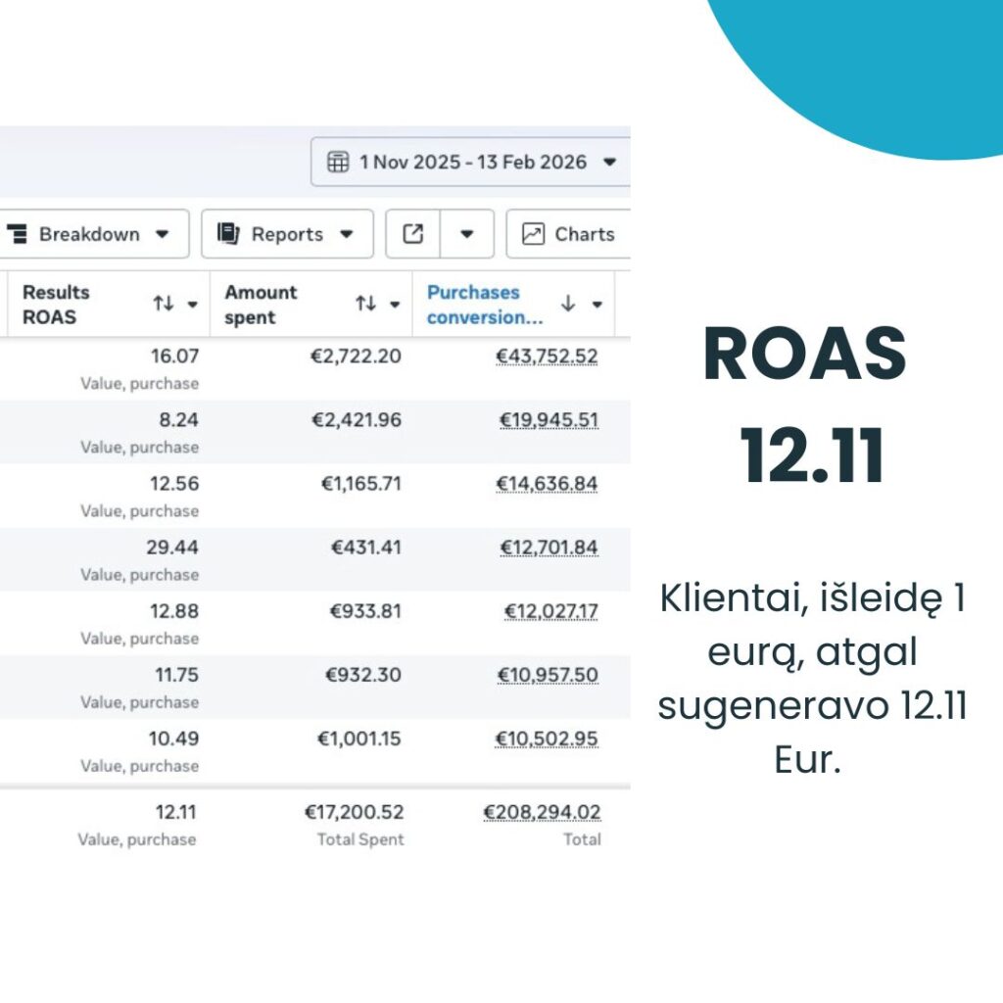Click the Amount spent column header
The image size is (1003, 1003).
coord(261,305)
